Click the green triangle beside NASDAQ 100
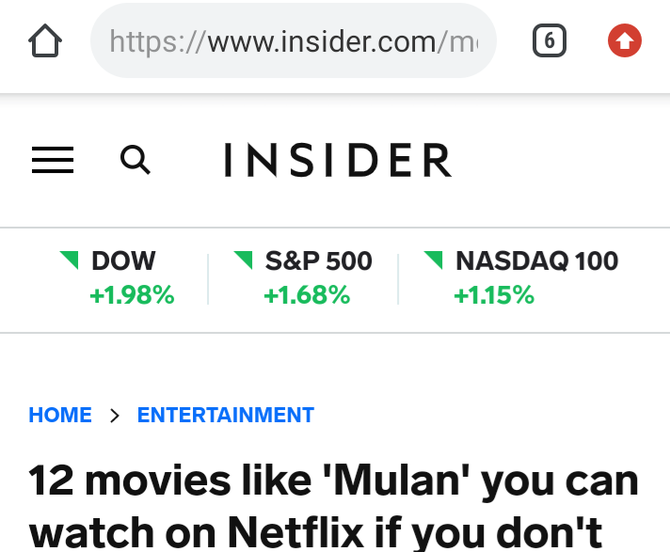The height and width of the screenshot is (552, 670). click(x=434, y=260)
